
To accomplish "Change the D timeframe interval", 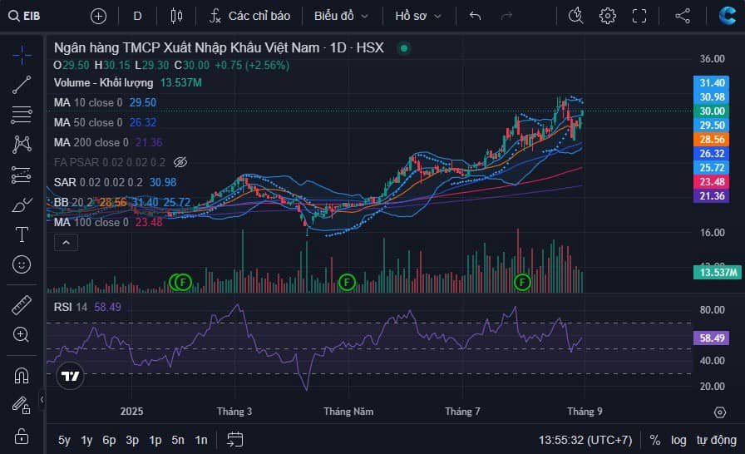I will [137, 16].
